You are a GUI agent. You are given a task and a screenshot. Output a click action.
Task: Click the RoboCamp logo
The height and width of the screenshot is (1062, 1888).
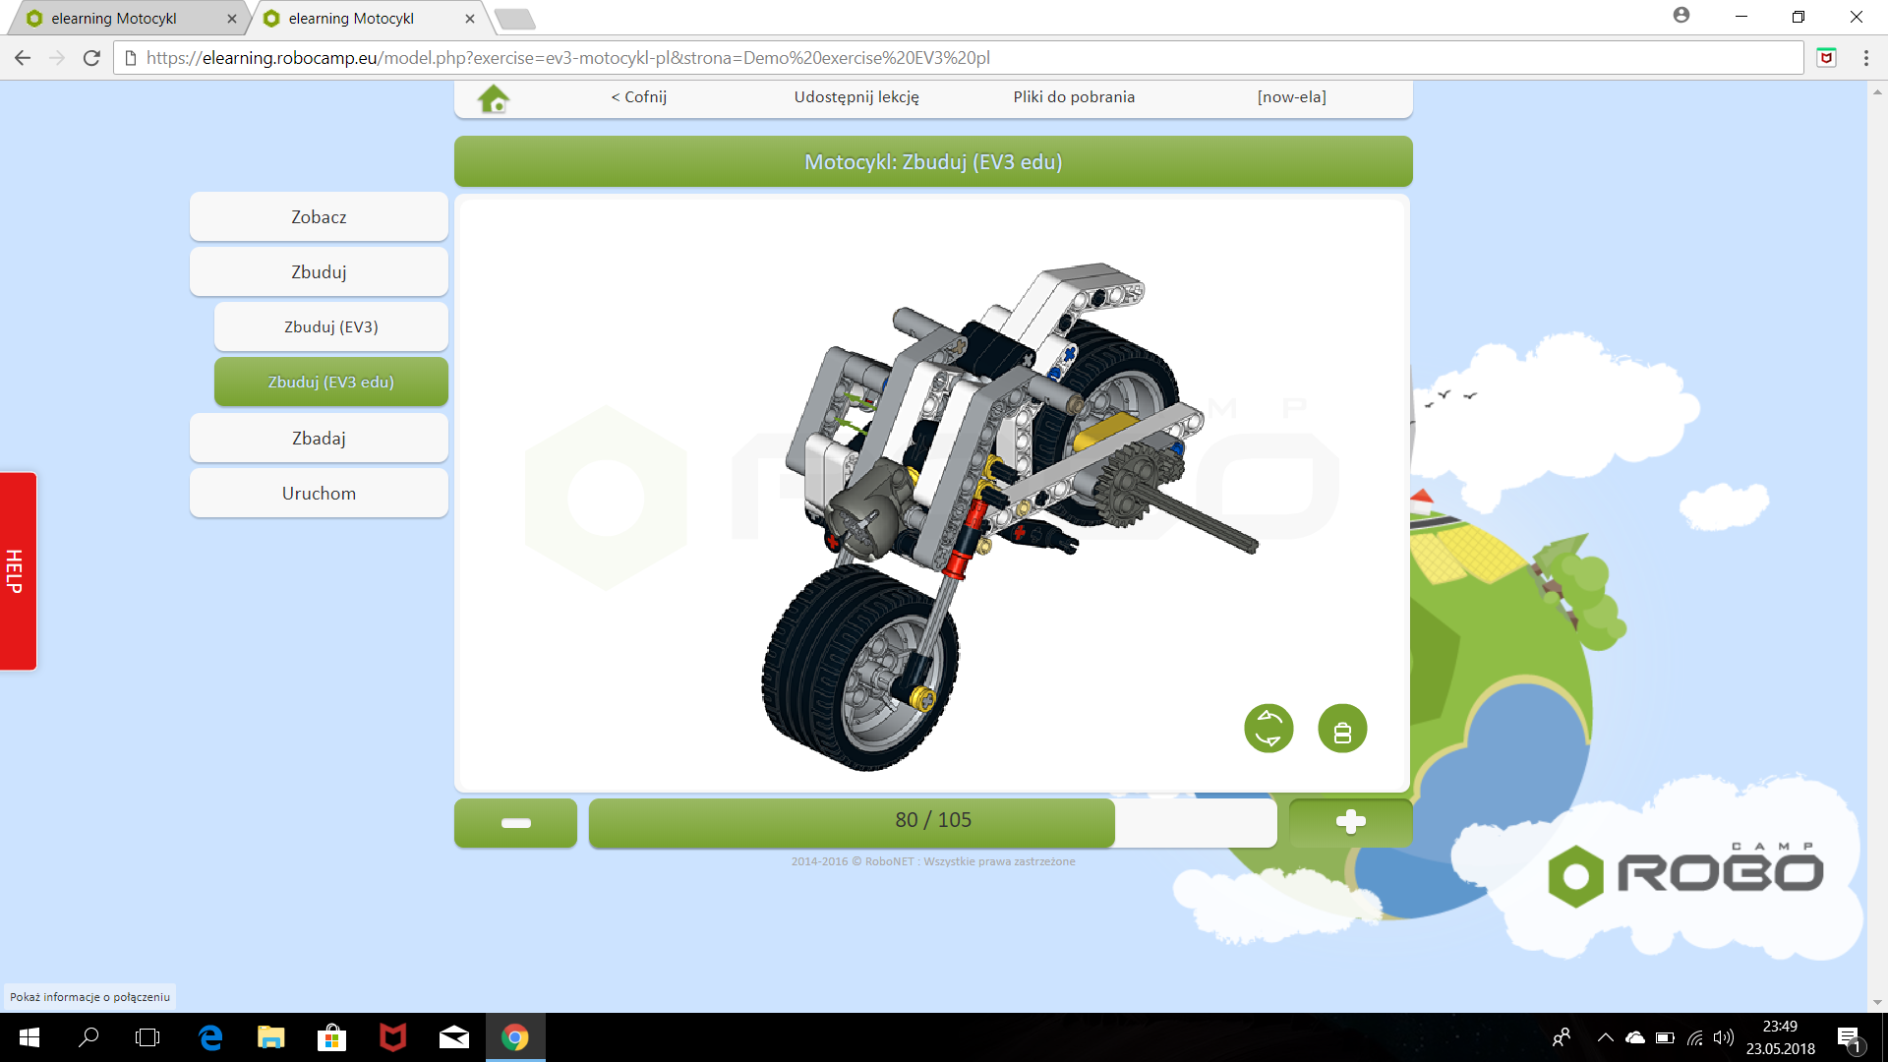tap(1685, 872)
